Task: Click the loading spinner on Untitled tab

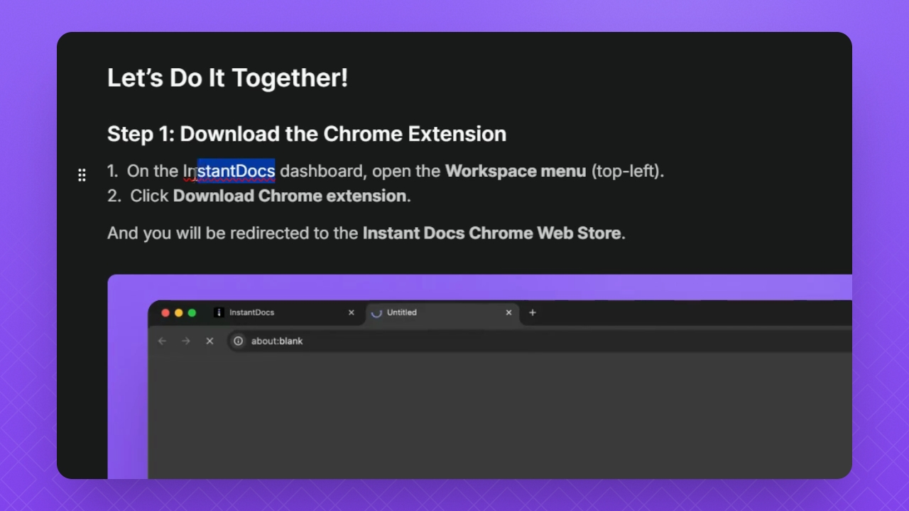Action: [x=376, y=312]
